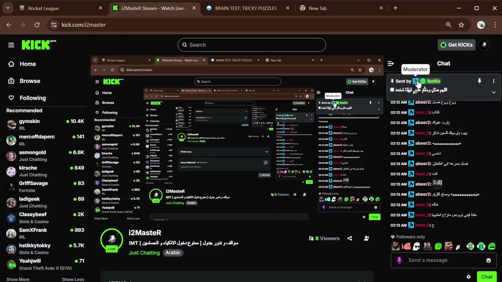Click the 8 Viewers count

tap(324, 238)
